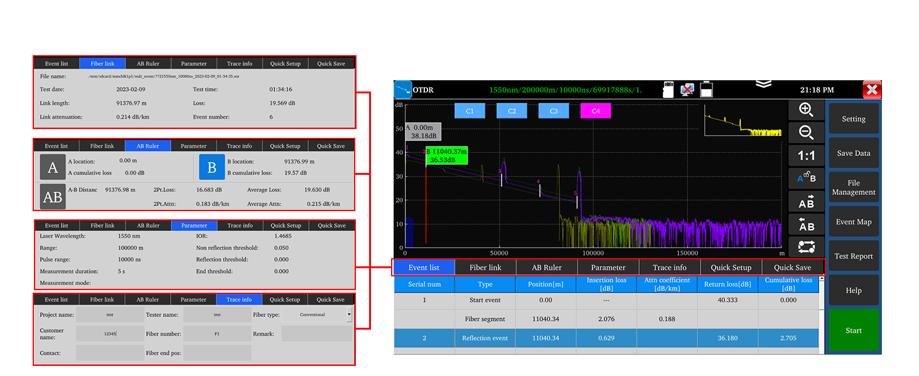Image resolution: width=919 pixels, height=376 pixels.
Task: Zoom out of the OTDR trace
Action: (x=806, y=132)
